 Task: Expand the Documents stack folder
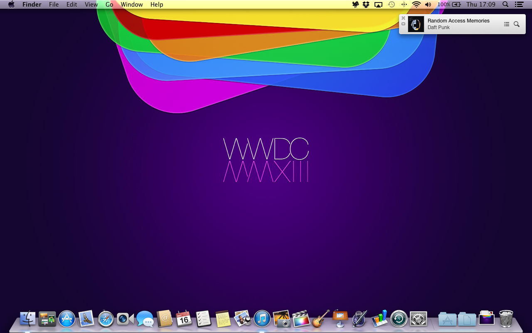click(467, 319)
